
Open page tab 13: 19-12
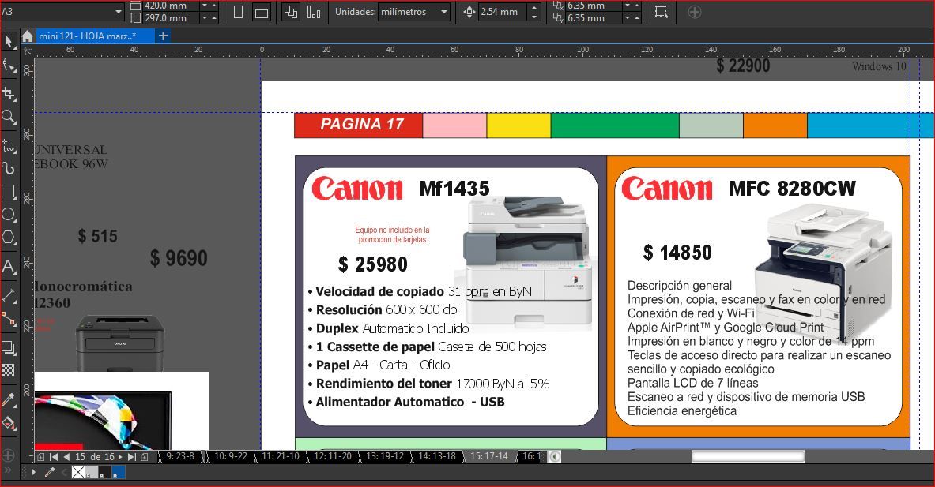click(385, 456)
